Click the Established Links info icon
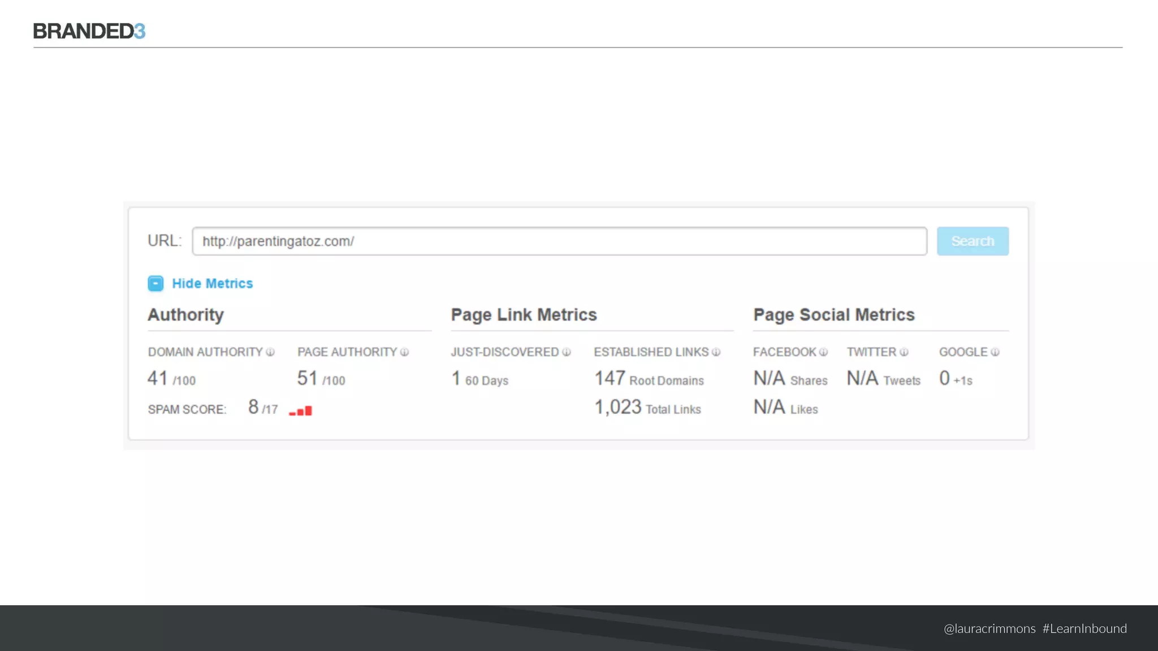Image resolution: width=1158 pixels, height=651 pixels. pyautogui.click(x=716, y=352)
